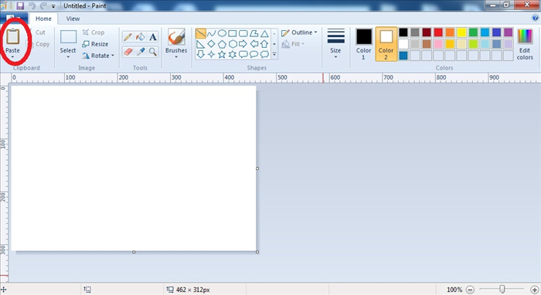Image resolution: width=541 pixels, height=295 pixels.
Task: Click the Brushes tool icon
Action: [x=176, y=37]
